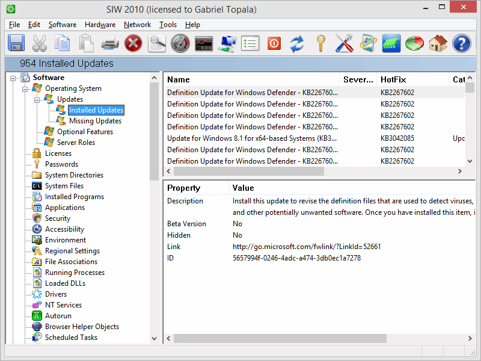Click the red X stop toolbar icon
Image resolution: width=481 pixels, height=361 pixels.
[x=133, y=43]
